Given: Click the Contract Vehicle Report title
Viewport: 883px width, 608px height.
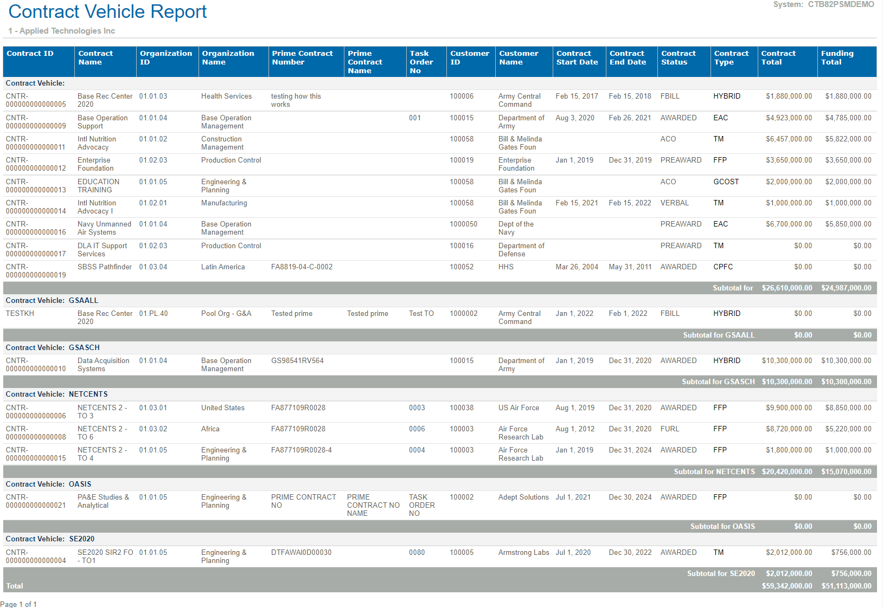Looking at the screenshot, I should click(107, 11).
